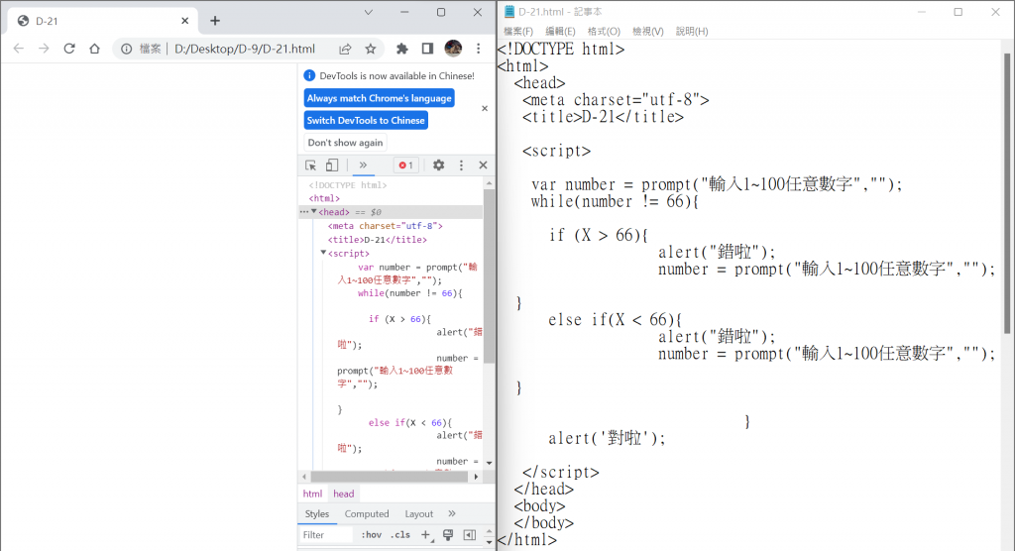Go to Chrome home page
Viewport: 1015px width, 551px height.
coord(94,49)
